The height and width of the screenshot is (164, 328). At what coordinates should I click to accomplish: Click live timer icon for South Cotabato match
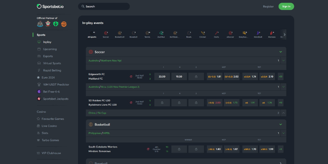tap(148, 149)
